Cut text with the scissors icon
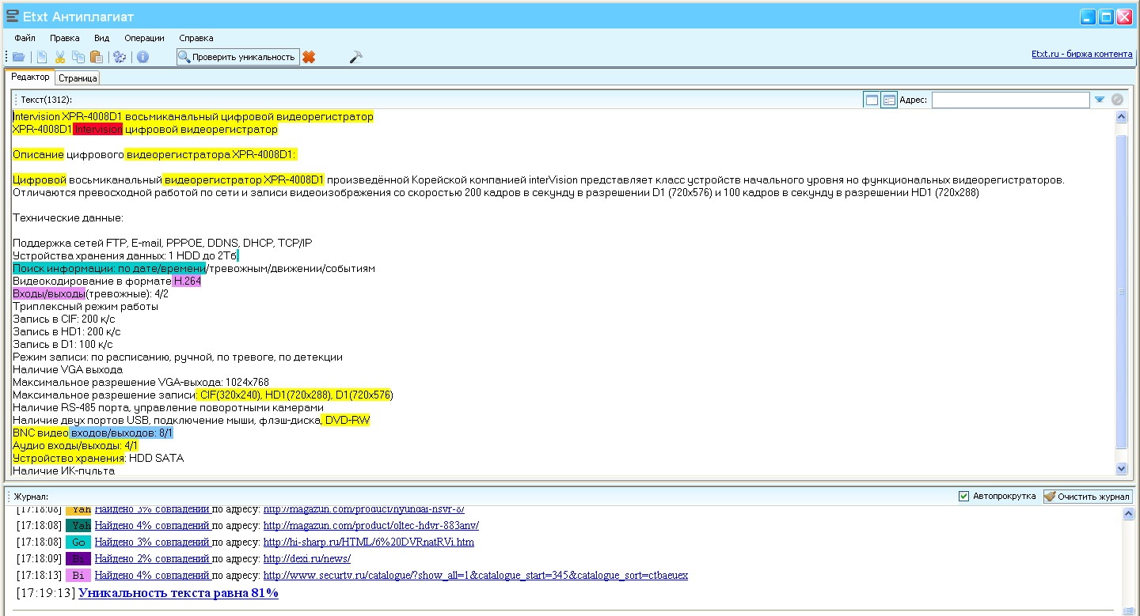This screenshot has height=616, width=1140. tap(60, 57)
